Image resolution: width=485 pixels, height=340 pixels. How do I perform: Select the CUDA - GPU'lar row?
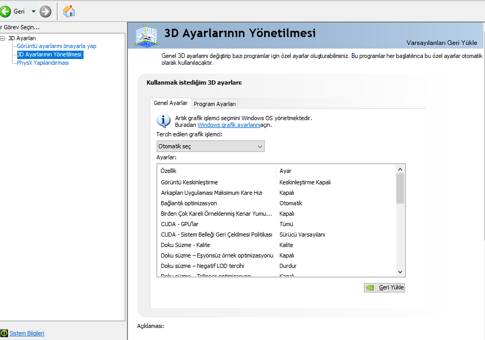[276, 224]
